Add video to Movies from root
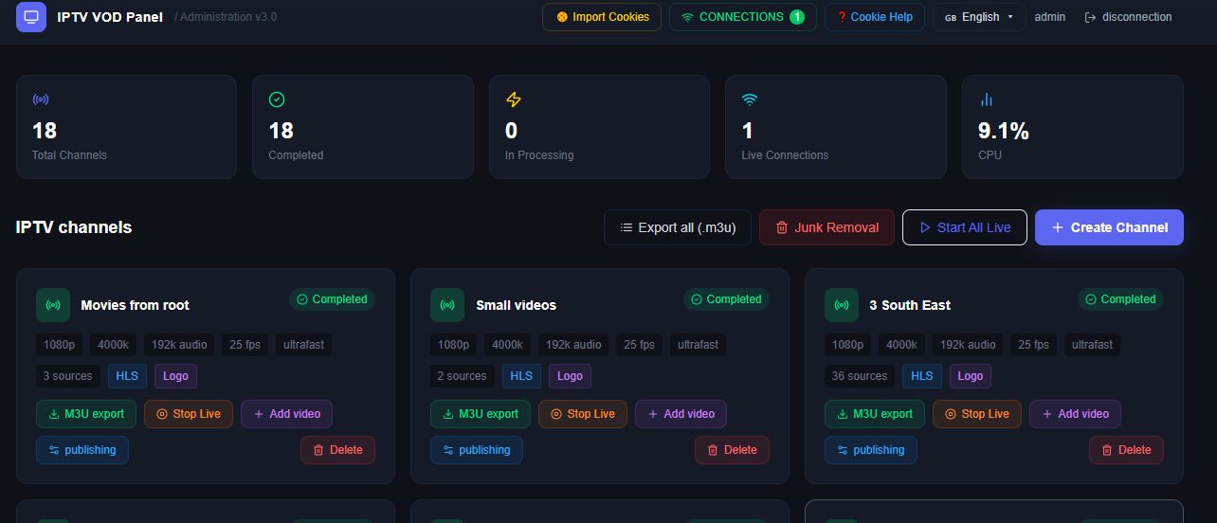Screen dimensions: 1217x523 click(x=286, y=414)
